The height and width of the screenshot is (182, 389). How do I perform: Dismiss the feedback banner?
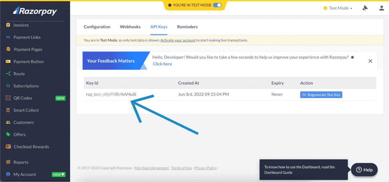(370, 61)
